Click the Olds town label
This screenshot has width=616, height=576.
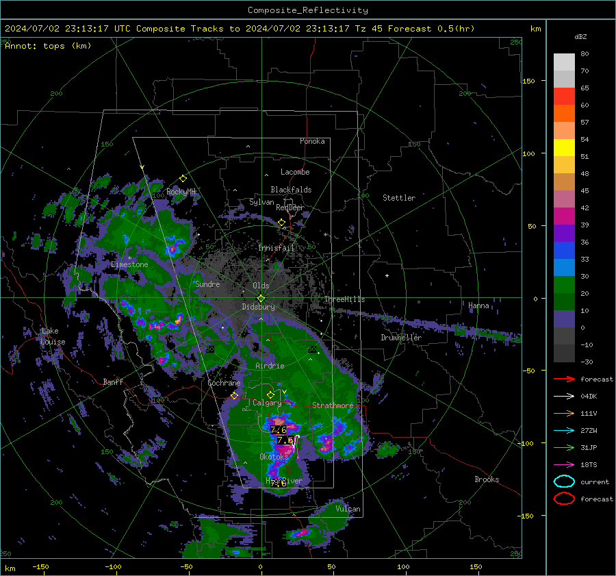261,286
